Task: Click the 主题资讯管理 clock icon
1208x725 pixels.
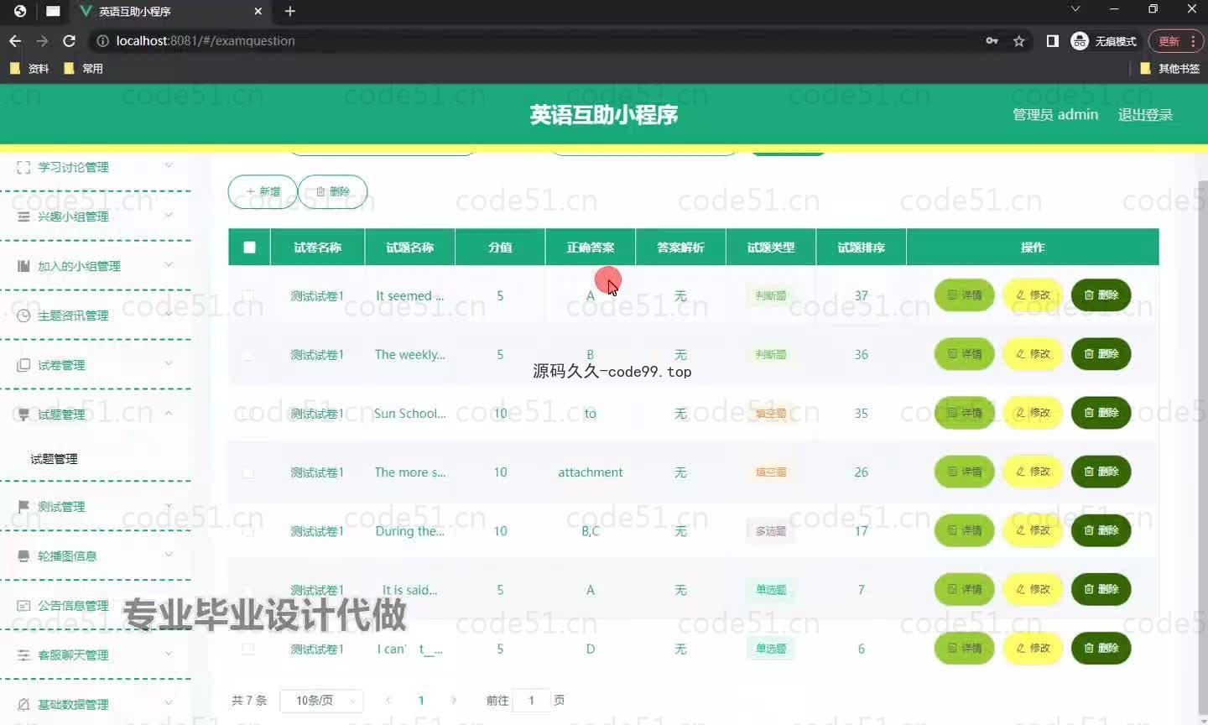Action: pyautogui.click(x=23, y=316)
